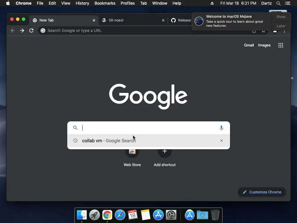Click Chrome icon in the dock
The height and width of the screenshot is (223, 297).
coord(107,215)
